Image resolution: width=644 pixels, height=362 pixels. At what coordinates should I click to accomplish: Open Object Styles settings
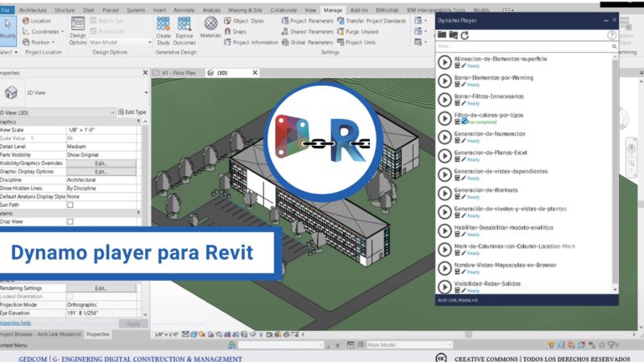tap(244, 21)
